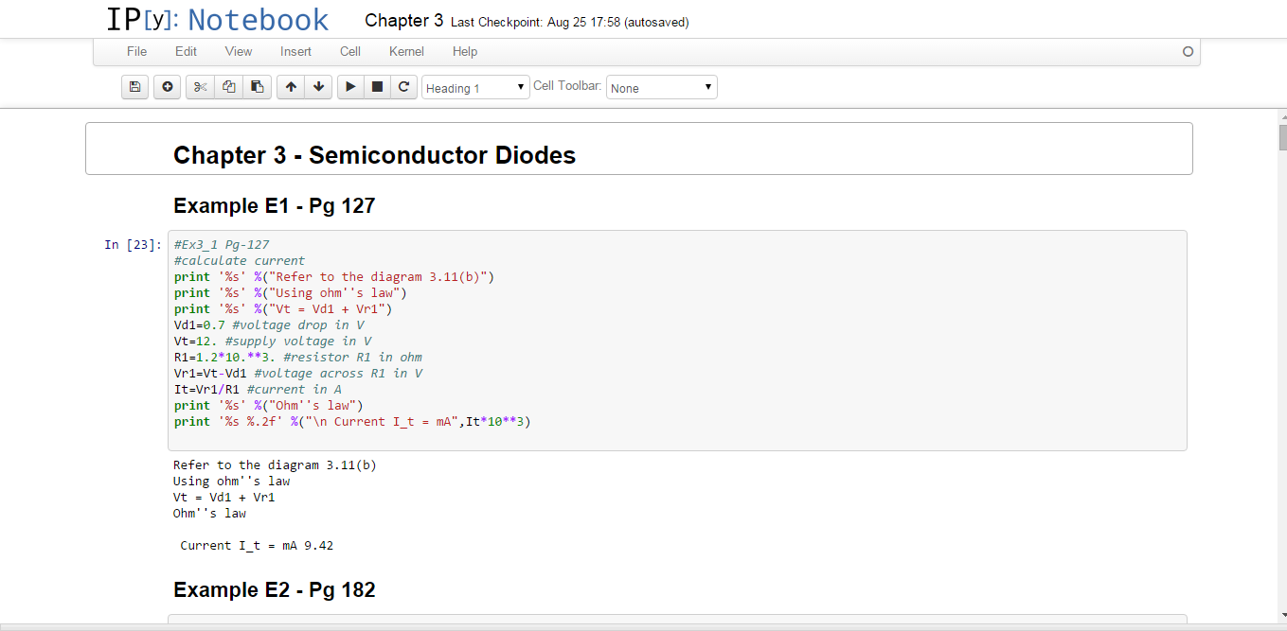This screenshot has width=1287, height=631.
Task: Open the Heading 1 cell type dropdown
Action: click(x=475, y=88)
